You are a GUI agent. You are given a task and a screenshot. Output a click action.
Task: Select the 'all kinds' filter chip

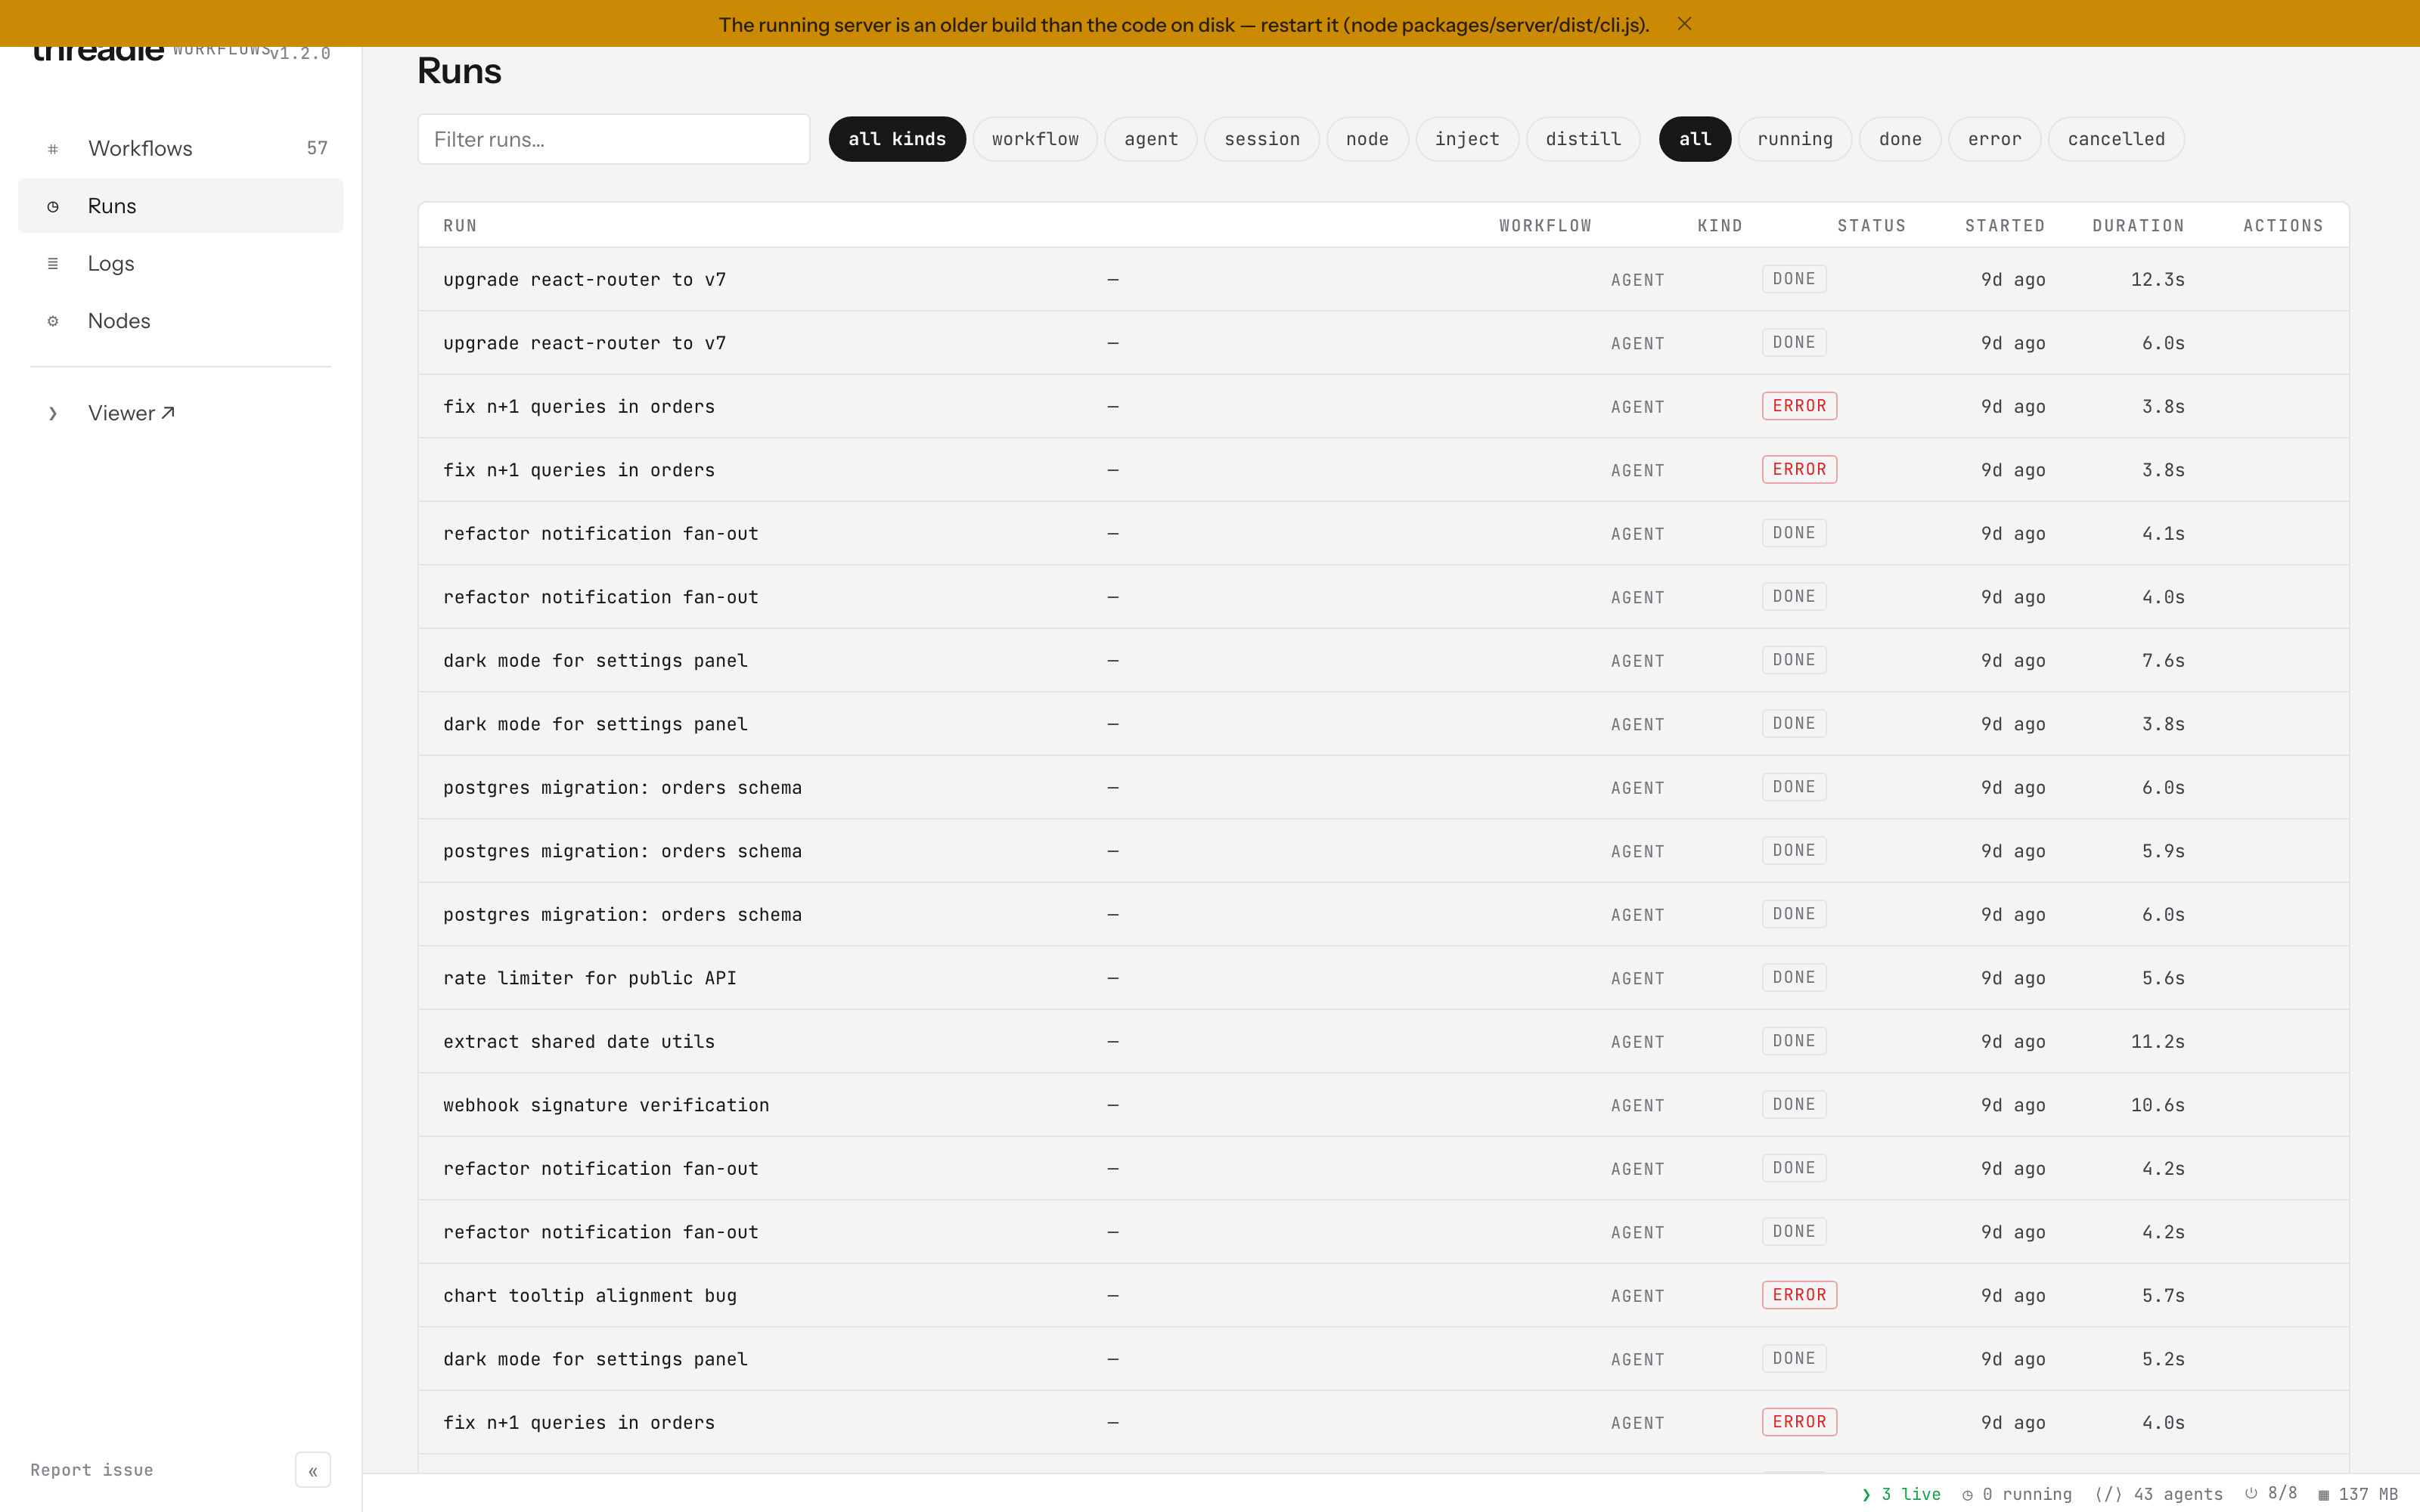[x=897, y=139]
